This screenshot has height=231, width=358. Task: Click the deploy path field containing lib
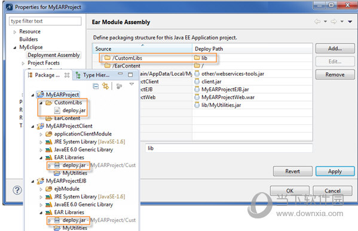point(229,148)
